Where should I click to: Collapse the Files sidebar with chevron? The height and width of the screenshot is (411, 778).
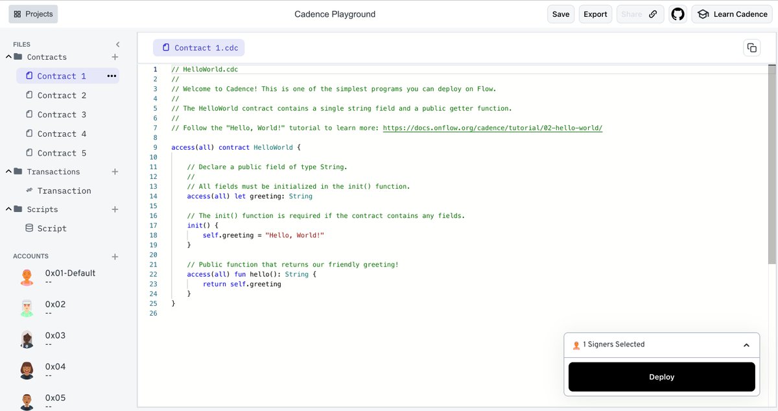click(x=117, y=44)
